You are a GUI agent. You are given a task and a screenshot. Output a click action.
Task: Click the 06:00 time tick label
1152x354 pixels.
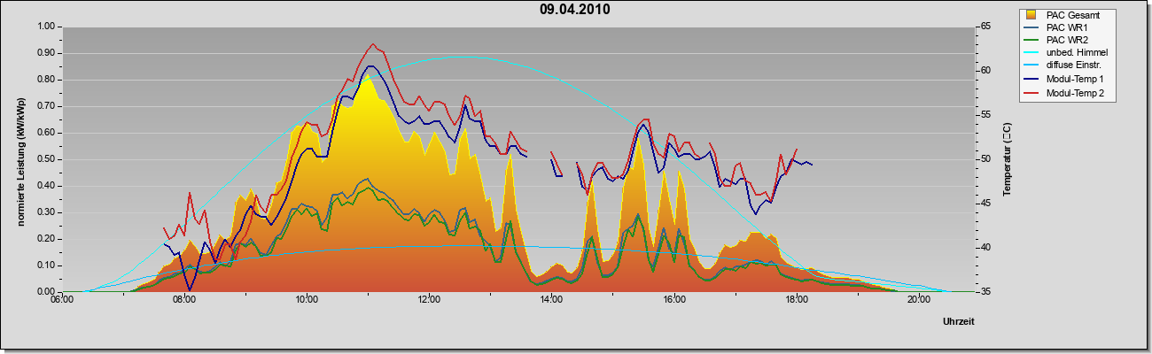pos(61,300)
